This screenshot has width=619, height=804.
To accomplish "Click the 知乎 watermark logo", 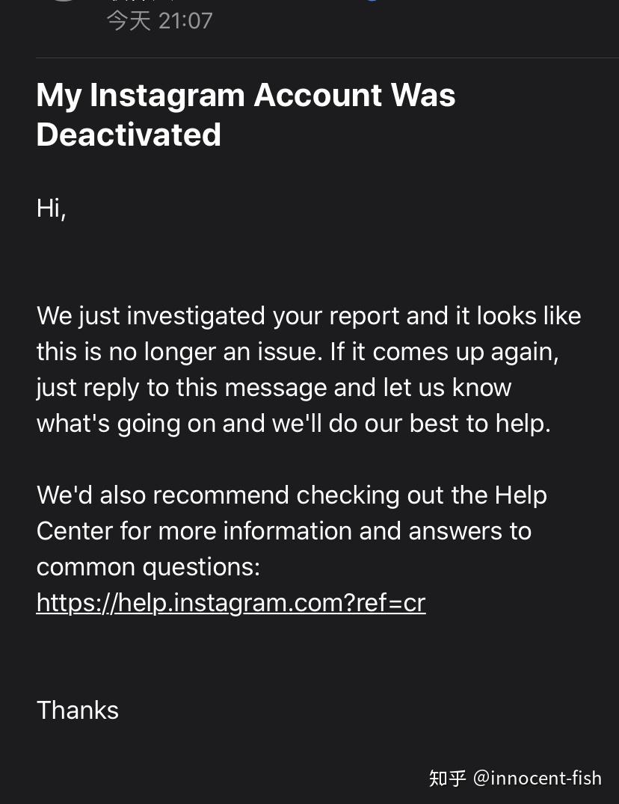I will 448,778.
